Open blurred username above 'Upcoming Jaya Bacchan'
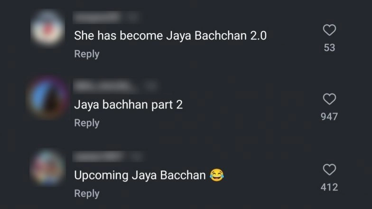The image size is (372, 209). tap(99, 156)
